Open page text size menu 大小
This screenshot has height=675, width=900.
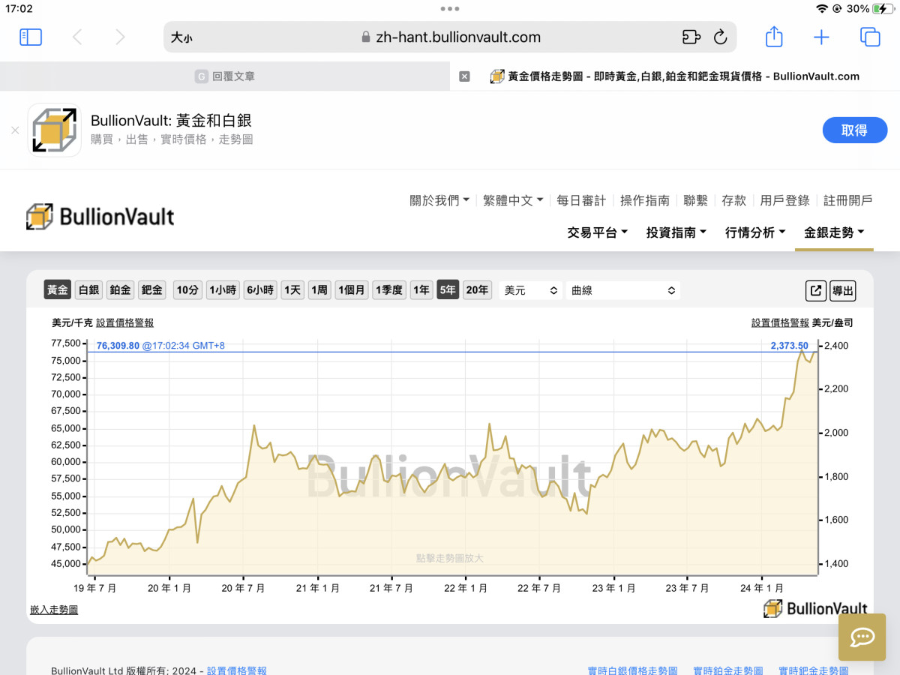[x=181, y=37]
